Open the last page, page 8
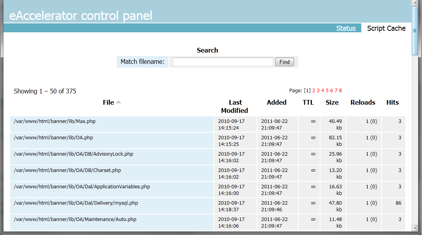The width and height of the screenshot is (422, 235). pyautogui.click(x=340, y=91)
